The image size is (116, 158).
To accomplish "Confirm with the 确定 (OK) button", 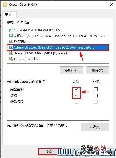I will click(x=50, y=151).
